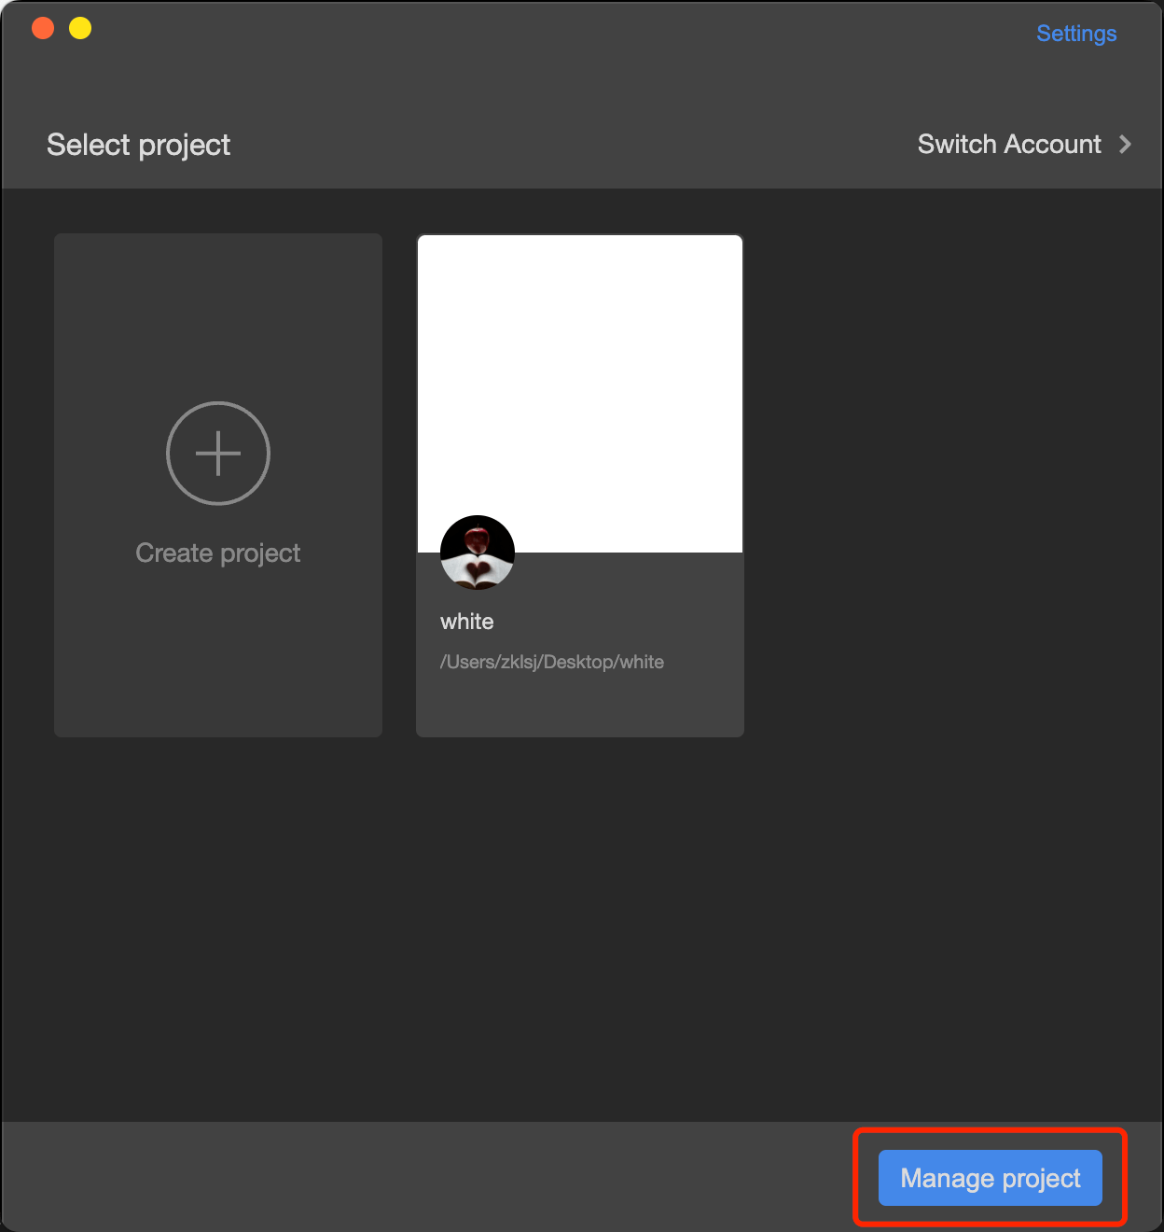This screenshot has height=1232, width=1164.
Task: Click the Create project label
Action: (x=218, y=553)
